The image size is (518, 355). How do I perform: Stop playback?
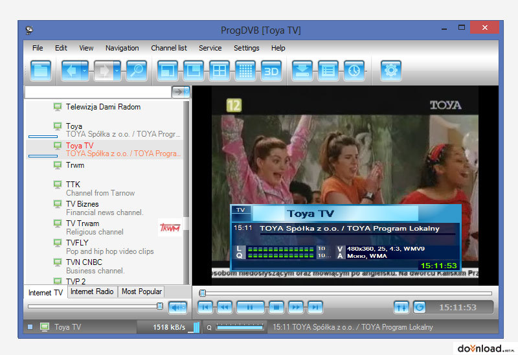pos(276,307)
